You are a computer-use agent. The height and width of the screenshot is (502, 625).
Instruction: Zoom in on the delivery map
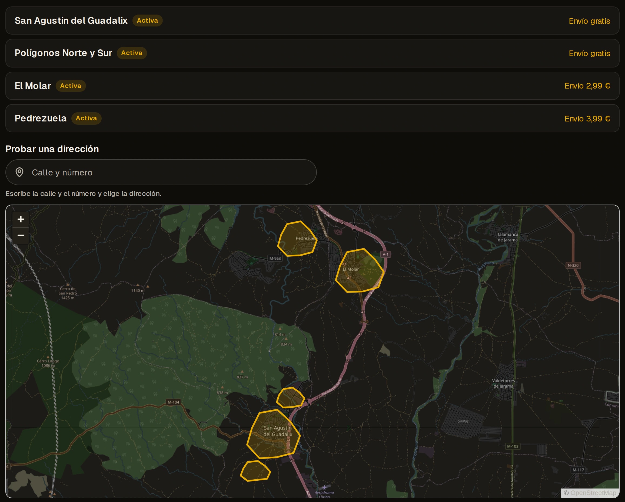click(x=21, y=219)
